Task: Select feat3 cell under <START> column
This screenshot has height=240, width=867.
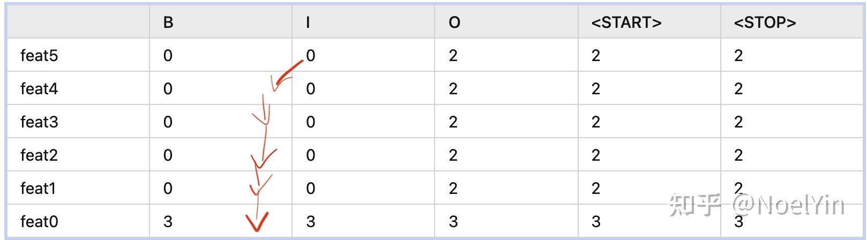Action: click(596, 122)
